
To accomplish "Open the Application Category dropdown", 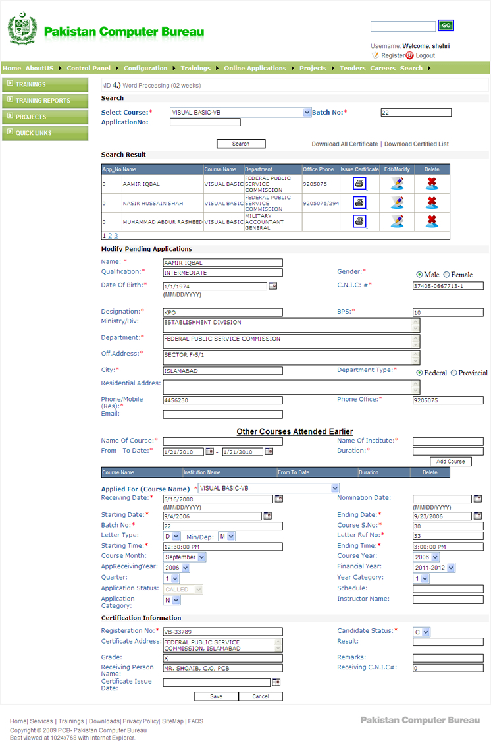I will coord(172,600).
